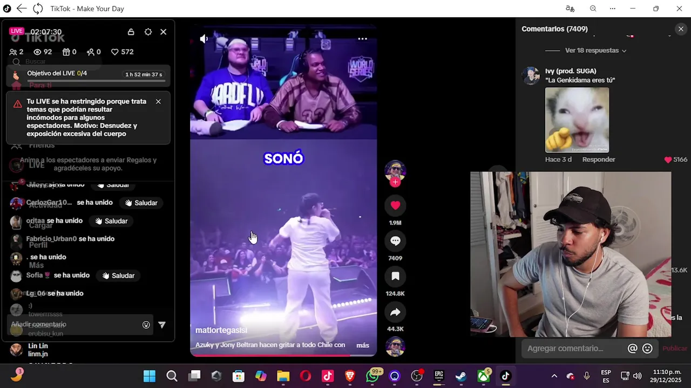Mute the TikTok video sound
This screenshot has height=388, width=691.
[x=204, y=39]
